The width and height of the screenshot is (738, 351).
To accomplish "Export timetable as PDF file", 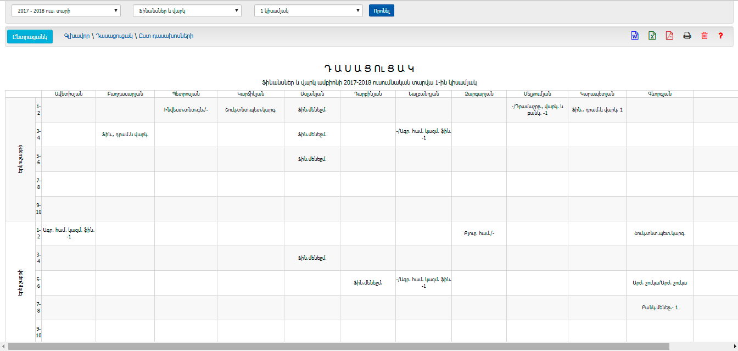I will pyautogui.click(x=669, y=36).
